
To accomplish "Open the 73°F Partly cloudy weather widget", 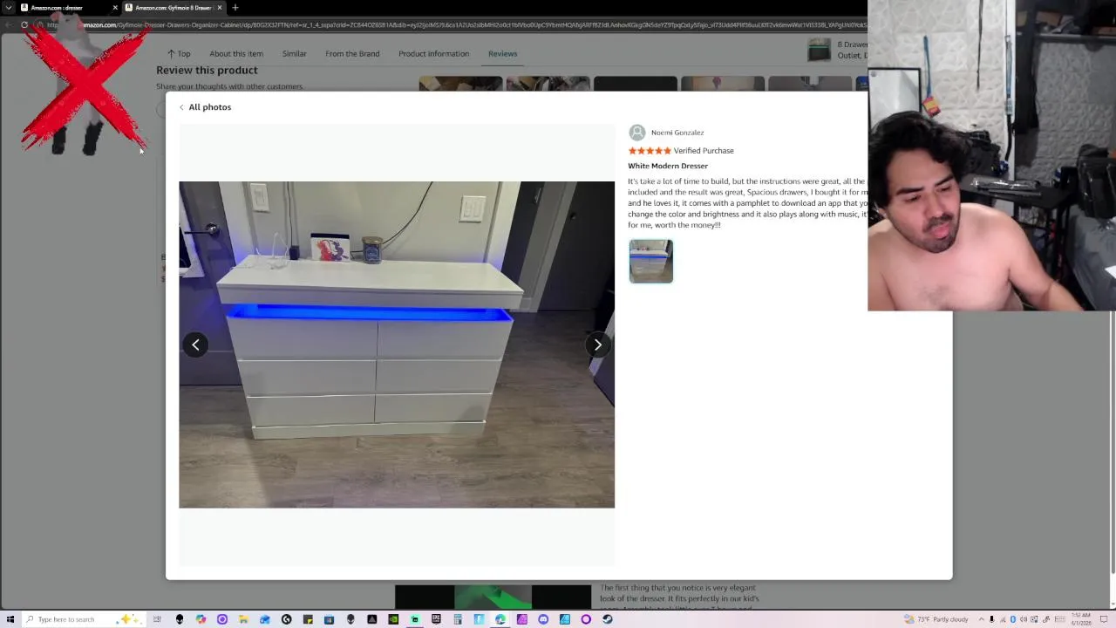I will coord(936,619).
